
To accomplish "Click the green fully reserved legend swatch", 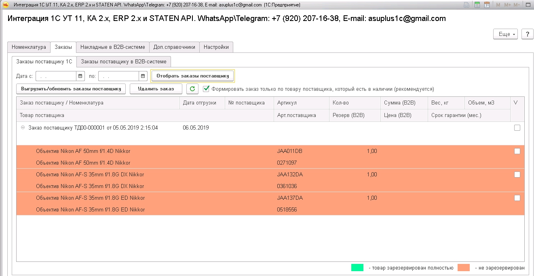I will (x=357, y=268).
